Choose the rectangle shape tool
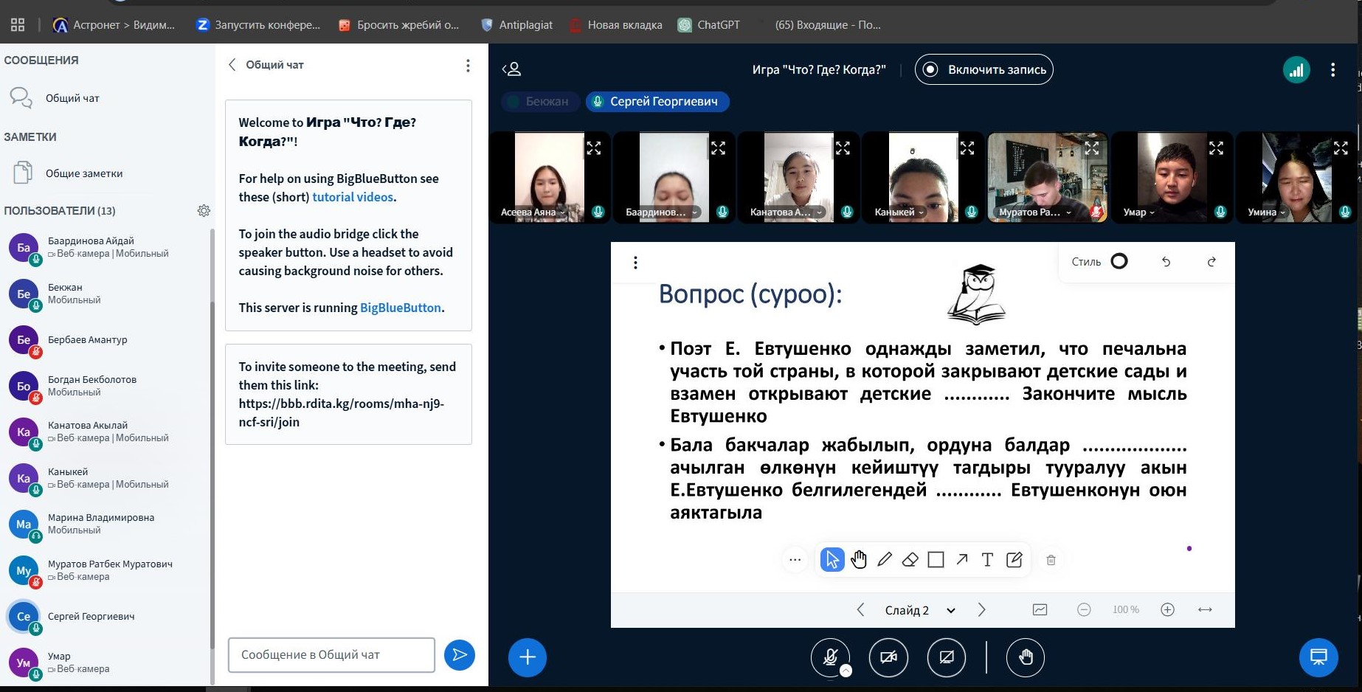This screenshot has height=692, width=1362. pos(936,560)
